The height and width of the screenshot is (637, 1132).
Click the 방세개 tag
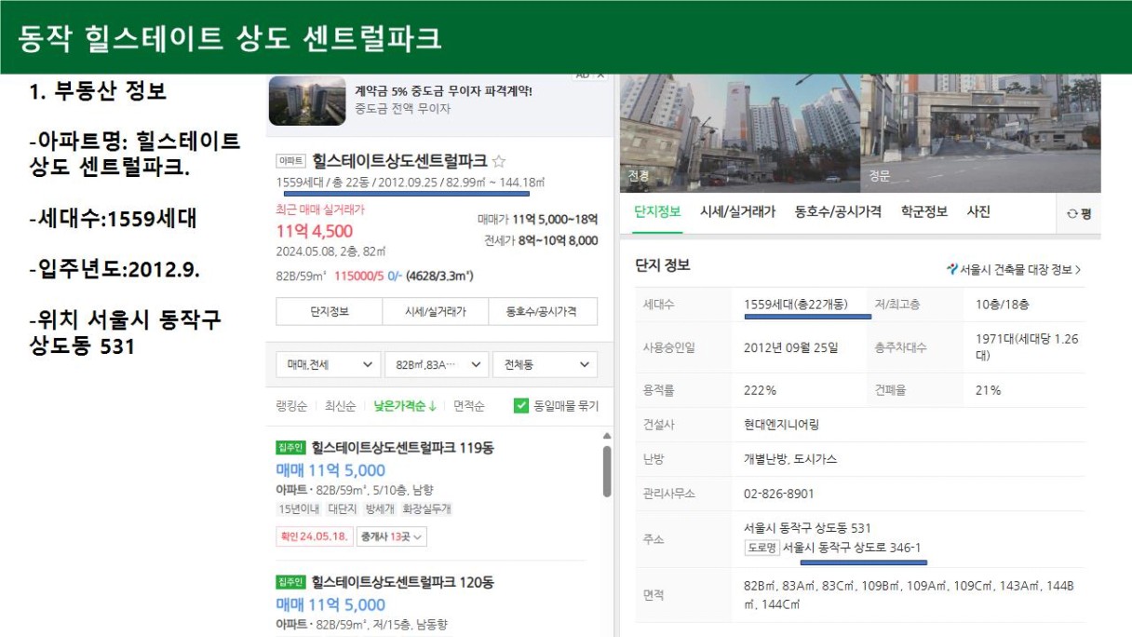(x=380, y=509)
